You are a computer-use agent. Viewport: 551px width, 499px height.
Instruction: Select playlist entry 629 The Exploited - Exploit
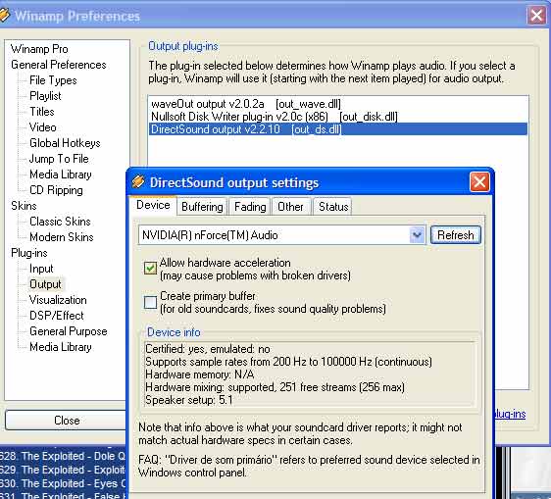click(x=63, y=470)
